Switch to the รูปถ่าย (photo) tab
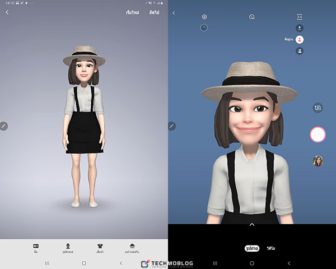The width and height of the screenshot is (336, 269). point(252,248)
